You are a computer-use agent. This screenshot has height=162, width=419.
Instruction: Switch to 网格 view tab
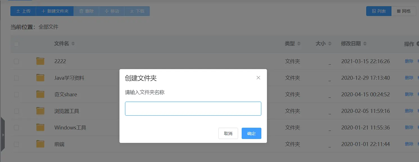404,11
